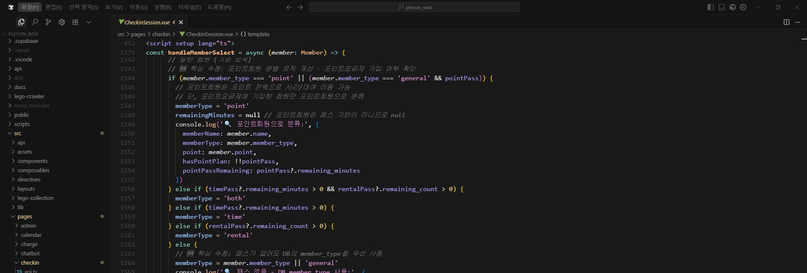Open the components folder
807x273 pixels.
[55, 161]
